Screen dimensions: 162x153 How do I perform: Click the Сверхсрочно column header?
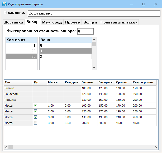click(x=144, y=83)
